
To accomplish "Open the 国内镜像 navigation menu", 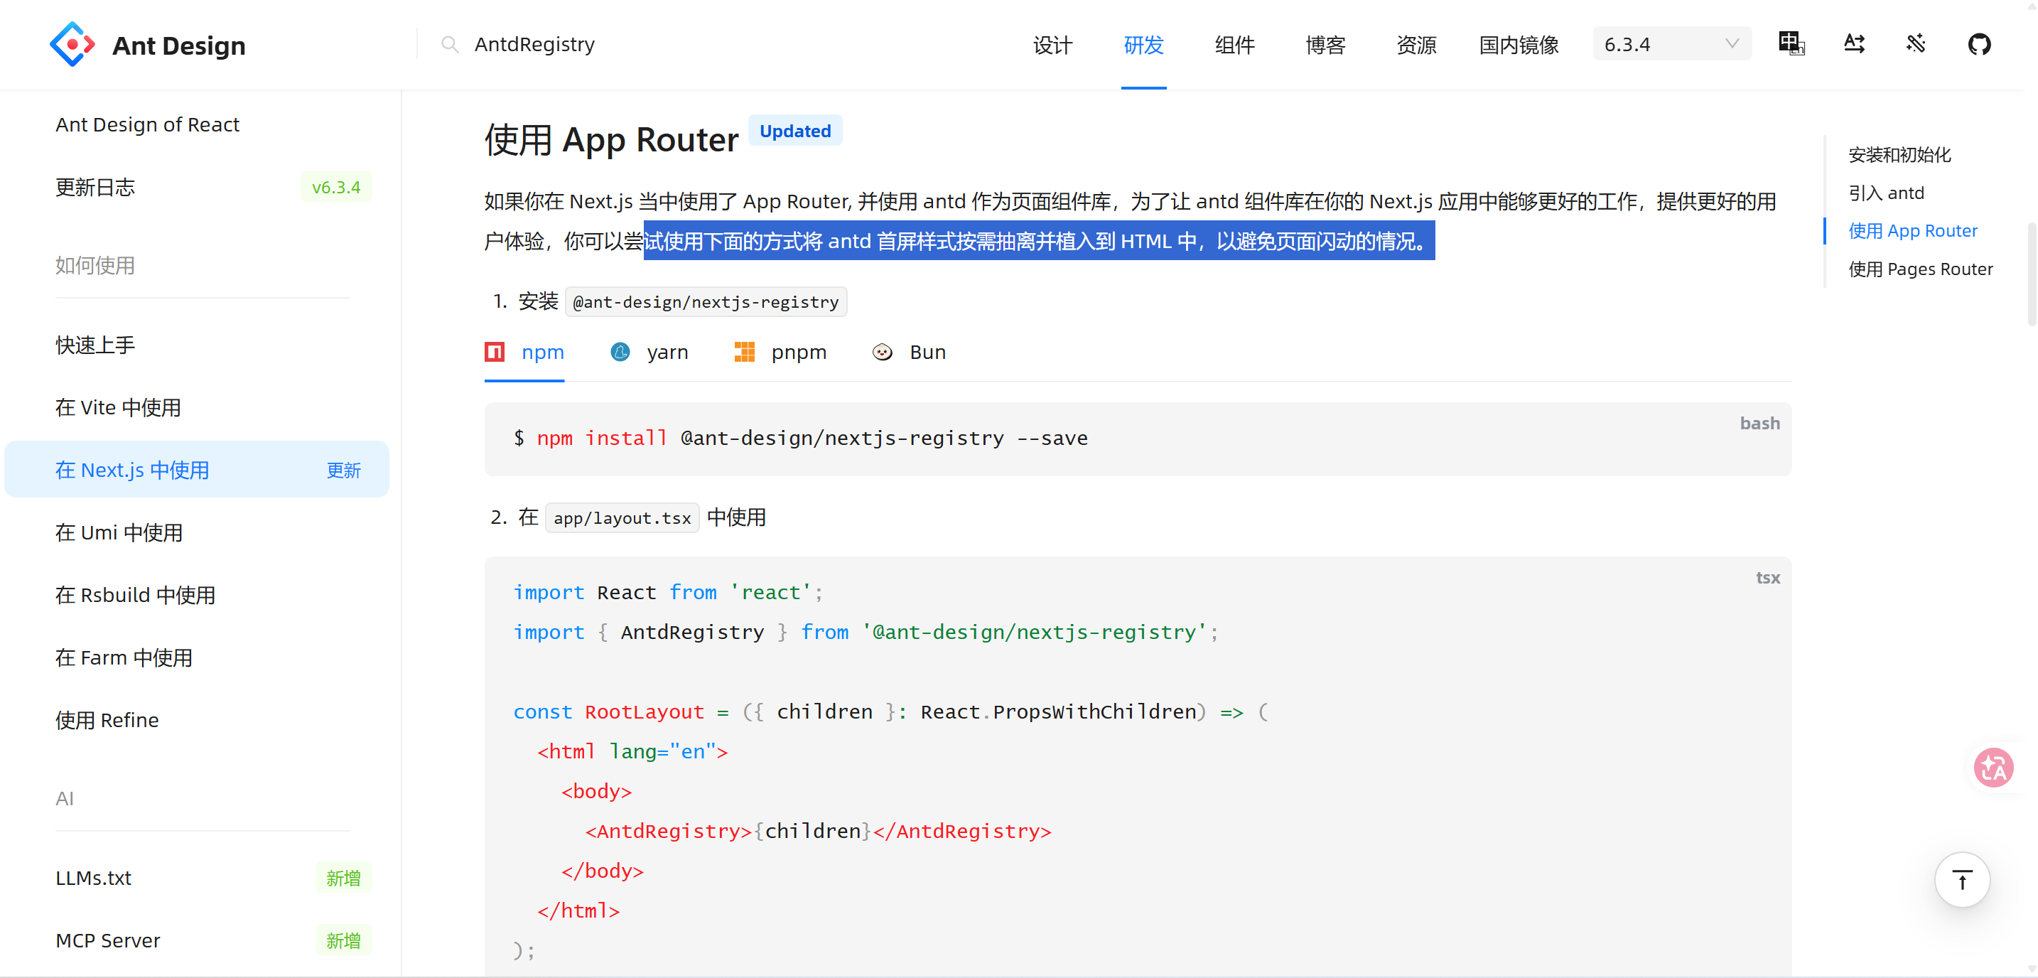I will click(x=1519, y=45).
